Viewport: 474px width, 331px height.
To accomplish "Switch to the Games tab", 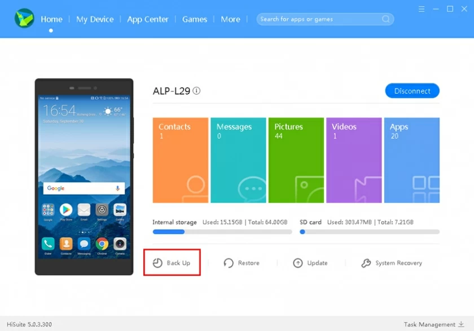I will coord(195,19).
